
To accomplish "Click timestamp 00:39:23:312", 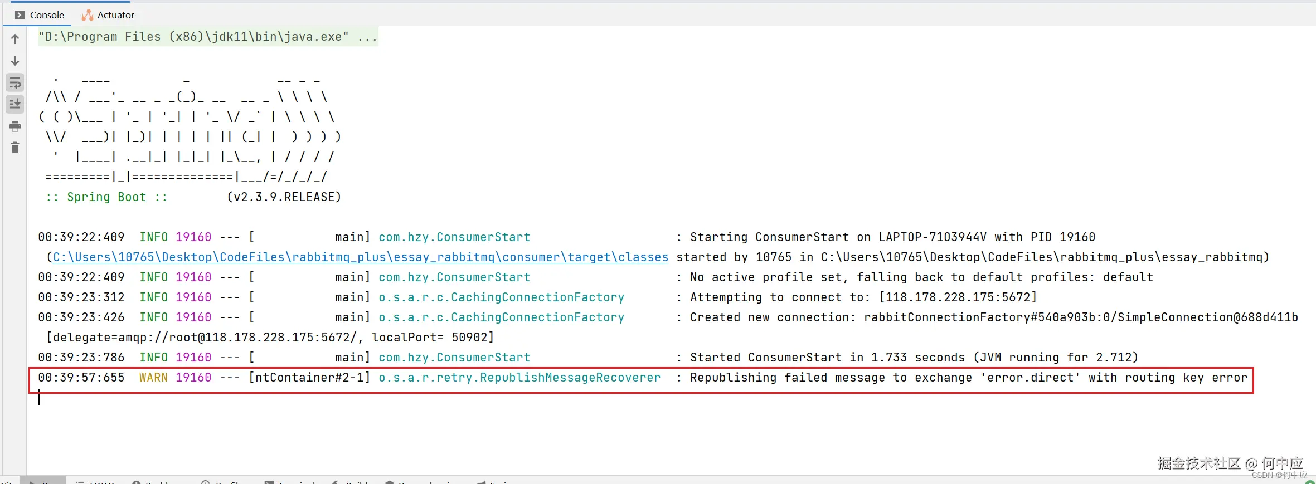I will tap(81, 297).
